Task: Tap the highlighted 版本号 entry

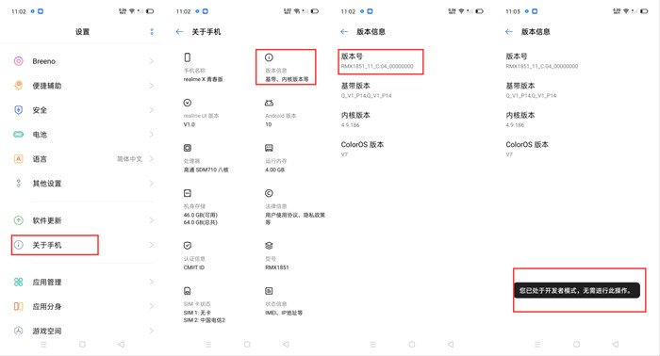Action: tap(381, 62)
